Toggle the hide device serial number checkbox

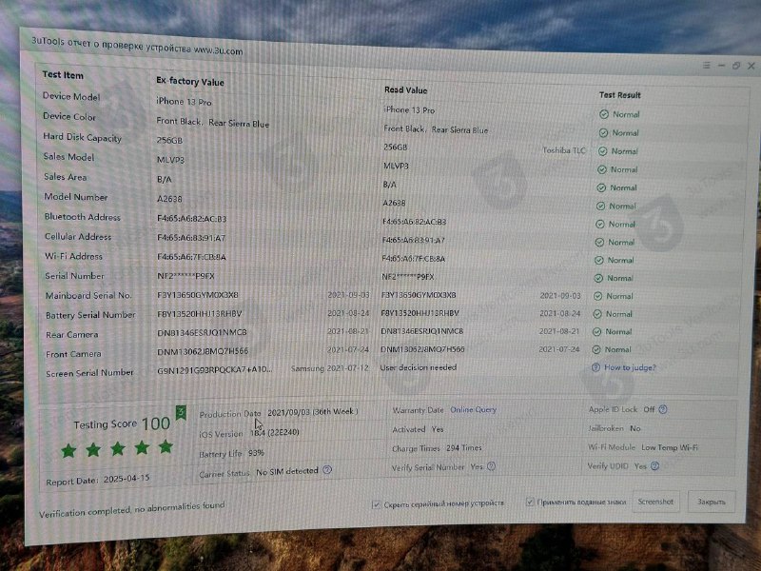[376, 504]
